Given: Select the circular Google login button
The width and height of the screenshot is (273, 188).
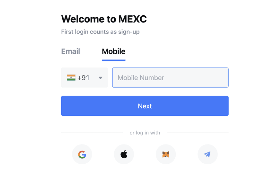Looking at the screenshot, I should (x=82, y=154).
